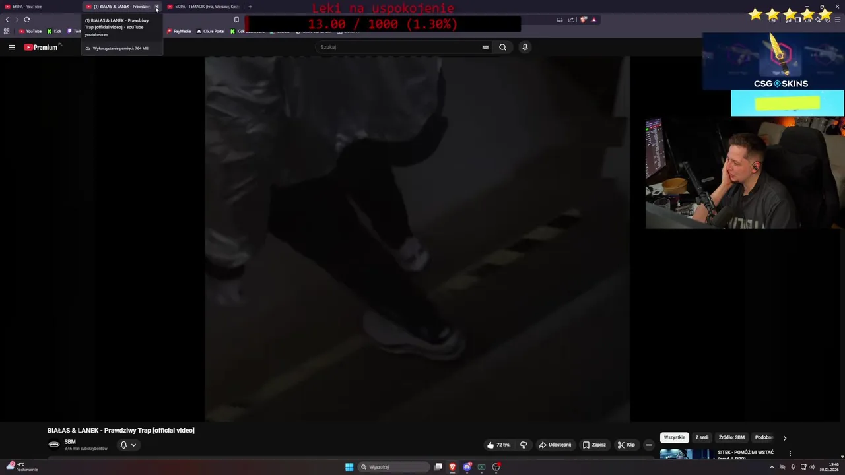Show hidden system tray icons
The width and height of the screenshot is (845, 475).
click(772, 467)
